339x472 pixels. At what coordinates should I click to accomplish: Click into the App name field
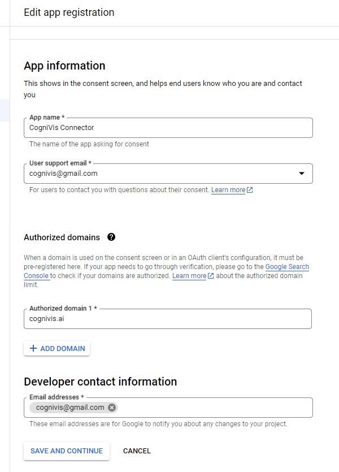coord(168,128)
